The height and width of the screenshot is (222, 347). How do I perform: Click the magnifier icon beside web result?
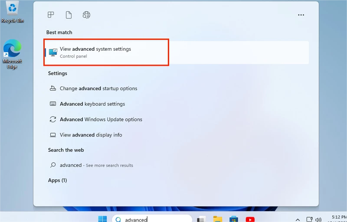point(52,165)
